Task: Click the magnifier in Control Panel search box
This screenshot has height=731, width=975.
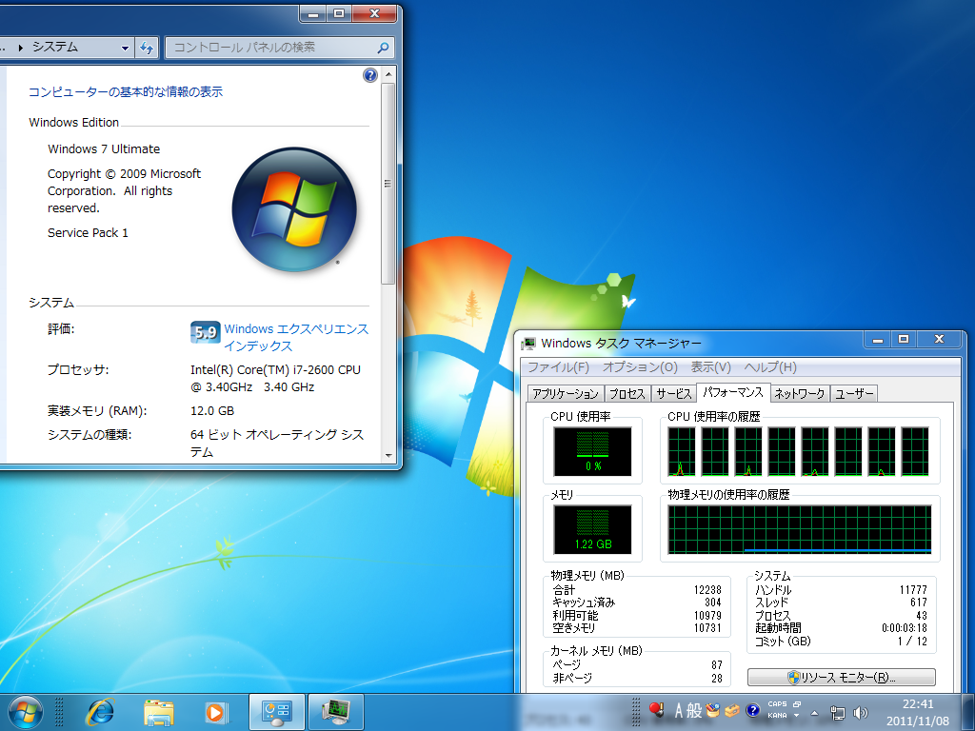Action: pyautogui.click(x=383, y=48)
